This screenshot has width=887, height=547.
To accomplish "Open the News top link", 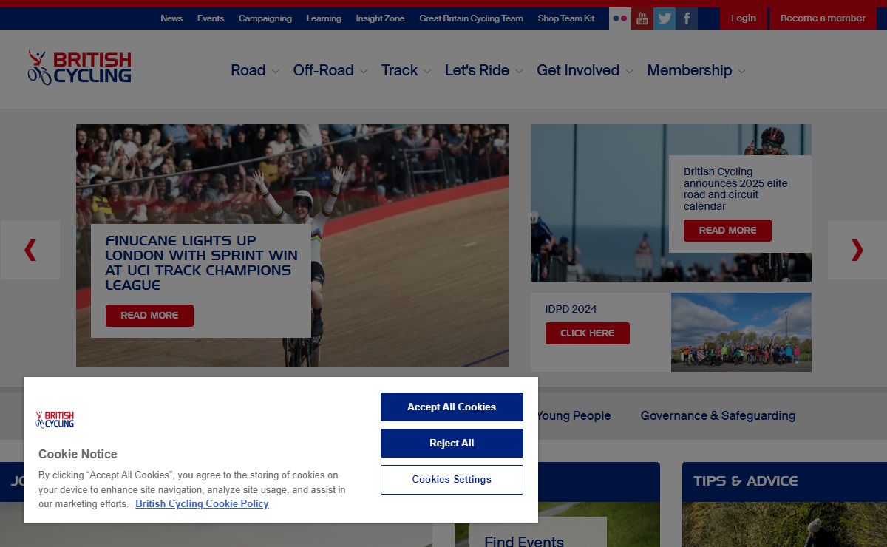I will point(171,18).
